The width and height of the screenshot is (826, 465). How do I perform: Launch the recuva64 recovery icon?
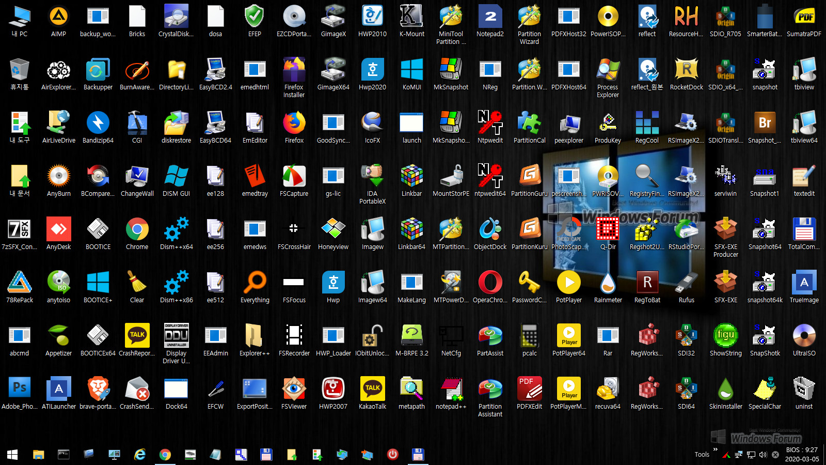pos(608,394)
